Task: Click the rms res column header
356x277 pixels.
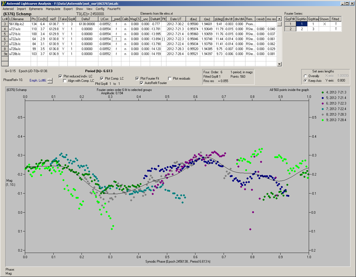Action: coord(271,19)
